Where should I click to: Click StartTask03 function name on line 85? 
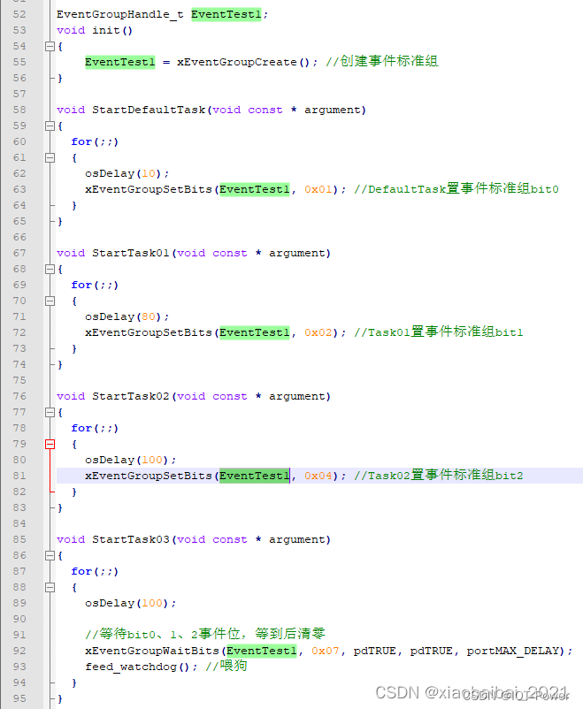pos(131,539)
